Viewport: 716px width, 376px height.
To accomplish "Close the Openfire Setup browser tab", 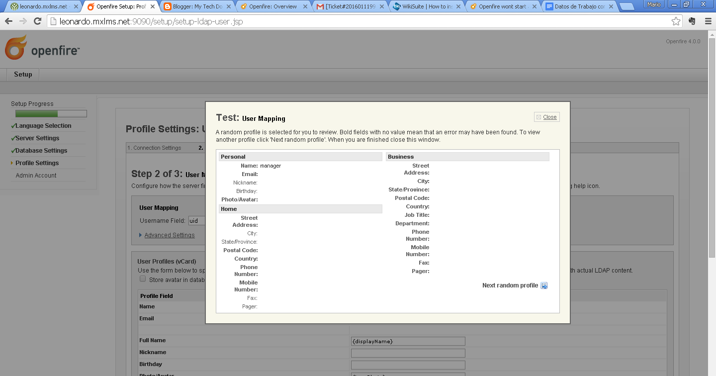I will pyautogui.click(x=153, y=7).
